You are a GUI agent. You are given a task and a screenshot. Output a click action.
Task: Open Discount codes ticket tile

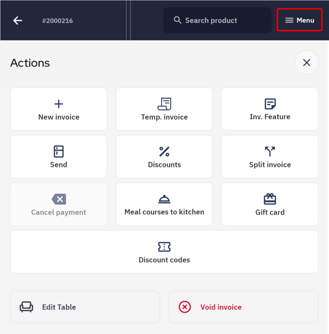(164, 252)
